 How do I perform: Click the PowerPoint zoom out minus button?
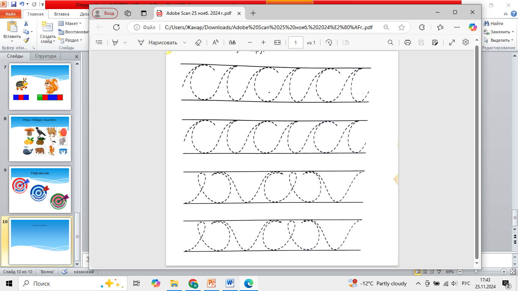[x=460, y=272]
